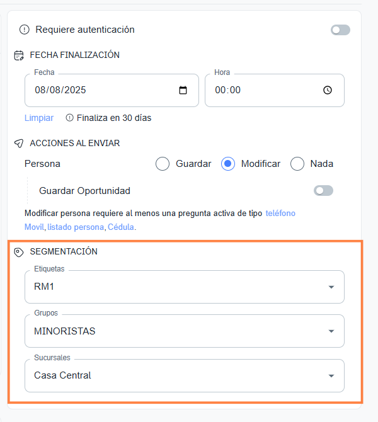Select the Guardar radio option
This screenshot has width=378, height=422.
(163, 164)
